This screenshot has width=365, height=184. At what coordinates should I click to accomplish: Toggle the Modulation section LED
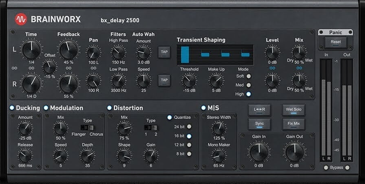pyautogui.click(x=46, y=108)
